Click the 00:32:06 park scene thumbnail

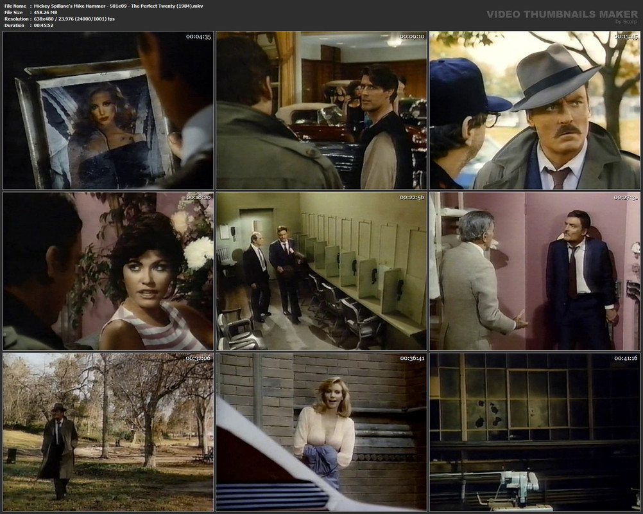point(108,432)
